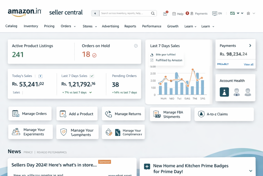
Task: Open the Today's Sales dropdown box
Action: click(40, 76)
